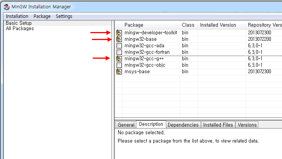
Task: Select the mingw32-gcc-g++ package name
Action: 144,58
